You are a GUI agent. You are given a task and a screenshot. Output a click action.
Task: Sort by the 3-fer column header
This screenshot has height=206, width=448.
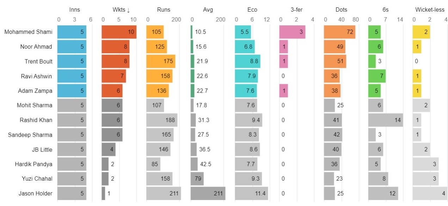(x=296, y=10)
